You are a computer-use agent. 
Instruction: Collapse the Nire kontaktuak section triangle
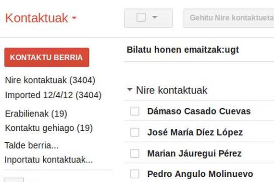[130, 90]
